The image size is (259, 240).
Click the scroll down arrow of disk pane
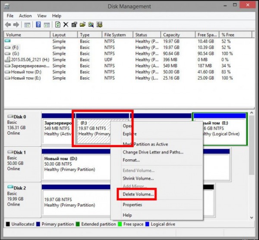tap(251, 218)
